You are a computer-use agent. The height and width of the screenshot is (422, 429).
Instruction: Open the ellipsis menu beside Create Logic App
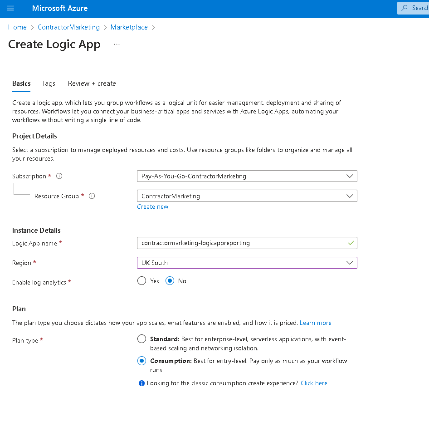(x=117, y=44)
